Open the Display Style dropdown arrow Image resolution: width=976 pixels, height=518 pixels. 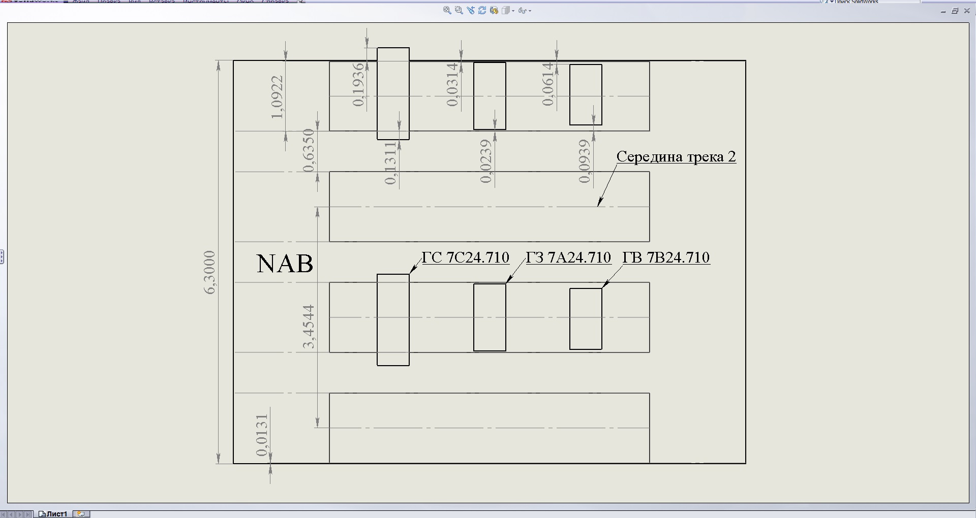coord(513,11)
